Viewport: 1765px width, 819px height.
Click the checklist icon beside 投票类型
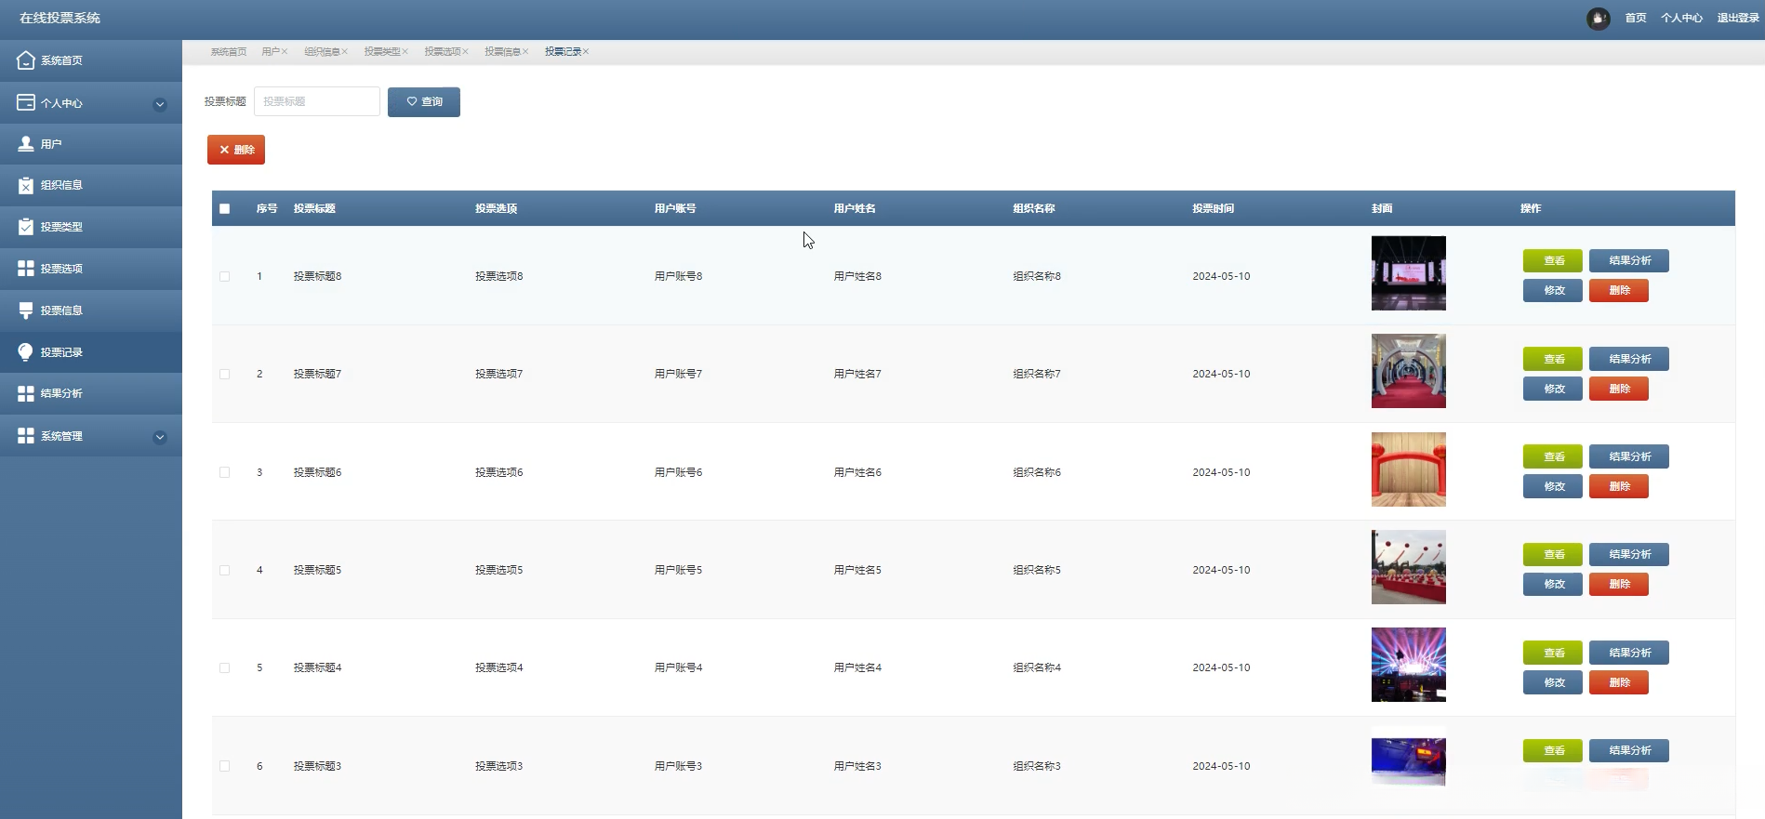point(26,227)
